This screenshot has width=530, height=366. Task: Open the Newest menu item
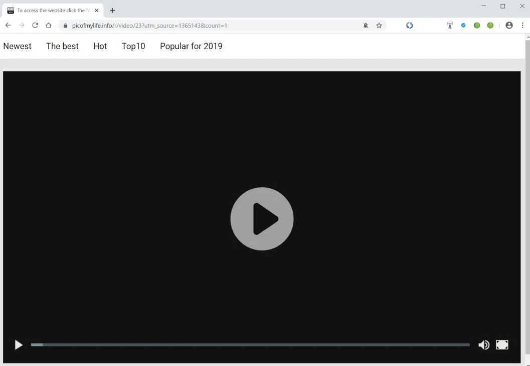pos(17,46)
